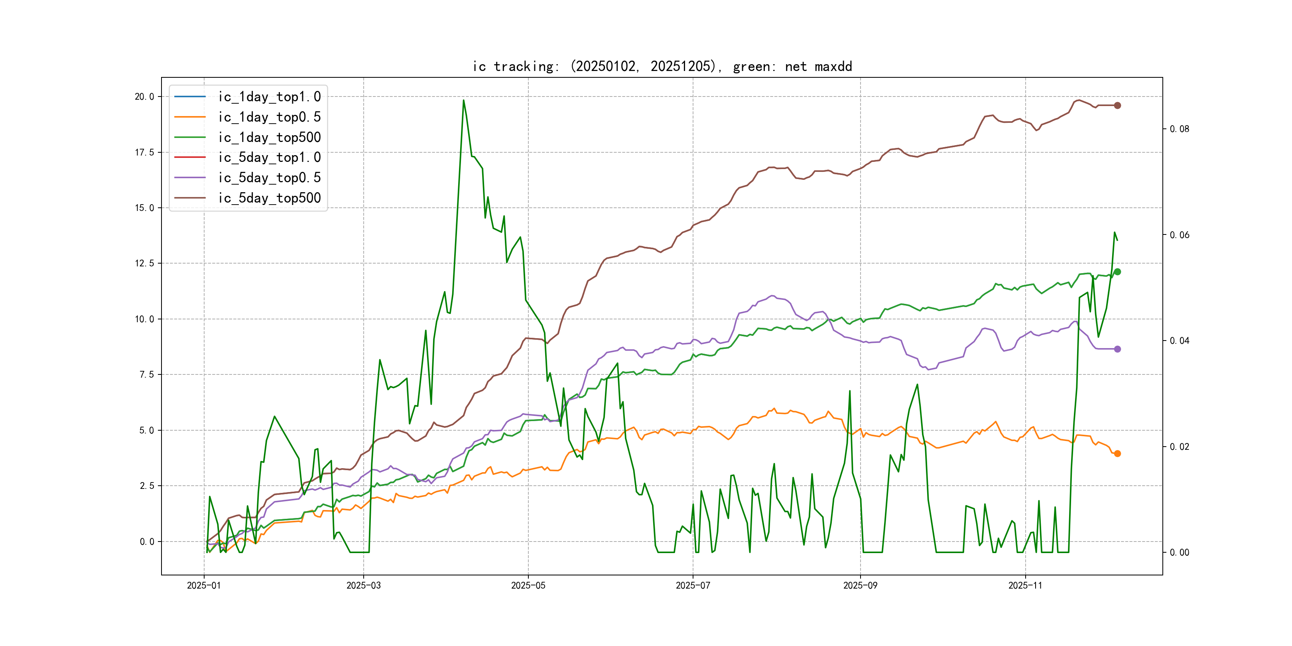Click the 0.08 right axis label

point(1179,129)
